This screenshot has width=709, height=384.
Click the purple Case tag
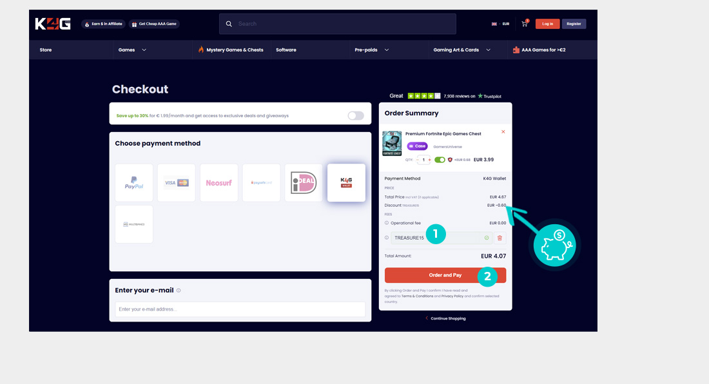pyautogui.click(x=418, y=146)
